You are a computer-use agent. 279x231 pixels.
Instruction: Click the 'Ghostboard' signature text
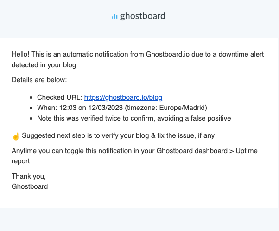(x=30, y=186)
